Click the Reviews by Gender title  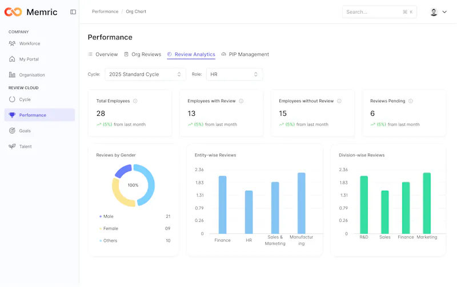click(x=116, y=155)
